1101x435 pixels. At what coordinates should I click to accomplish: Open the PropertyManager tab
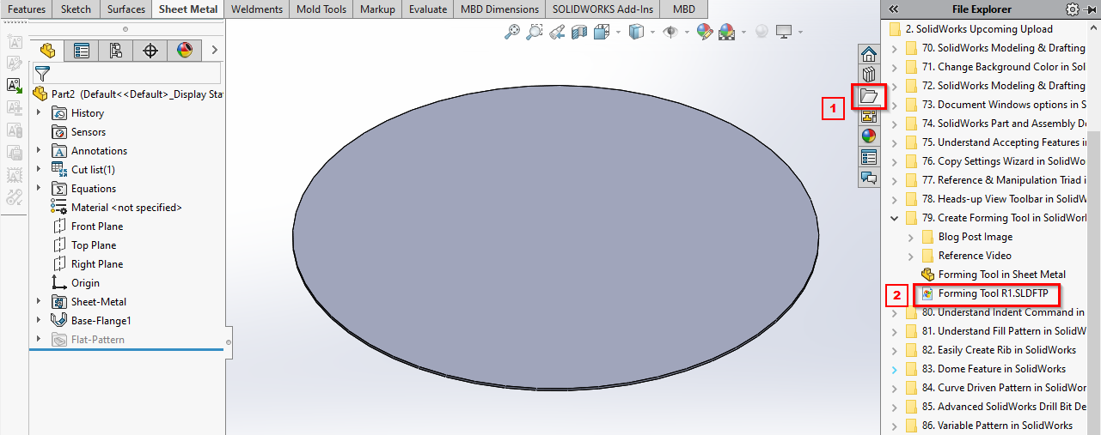pyautogui.click(x=82, y=51)
